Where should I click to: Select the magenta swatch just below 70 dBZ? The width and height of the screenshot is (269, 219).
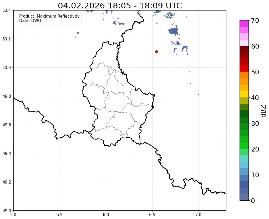coord(244,24)
